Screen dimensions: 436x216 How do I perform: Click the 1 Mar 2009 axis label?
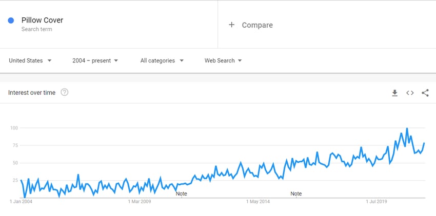click(140, 202)
